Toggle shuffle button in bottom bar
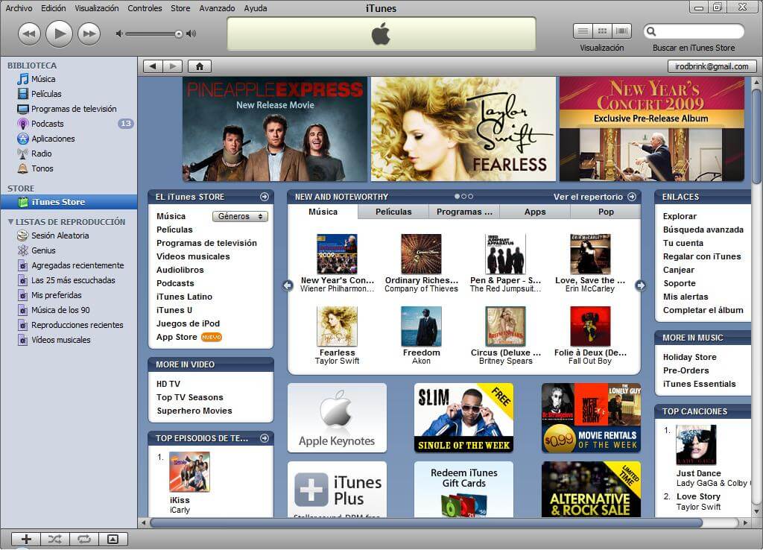This screenshot has width=763, height=550. point(55,539)
